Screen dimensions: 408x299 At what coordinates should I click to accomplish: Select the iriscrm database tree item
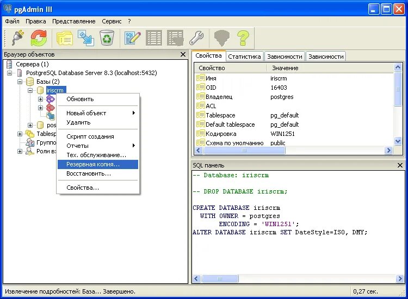pos(56,90)
